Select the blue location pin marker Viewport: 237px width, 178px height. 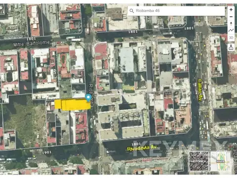pyautogui.click(x=88, y=98)
